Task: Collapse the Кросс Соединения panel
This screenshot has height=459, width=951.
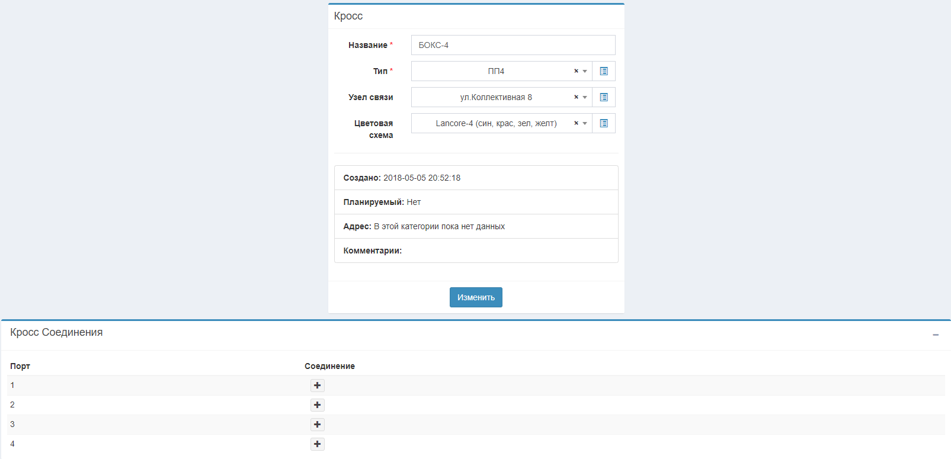Action: 936,335
